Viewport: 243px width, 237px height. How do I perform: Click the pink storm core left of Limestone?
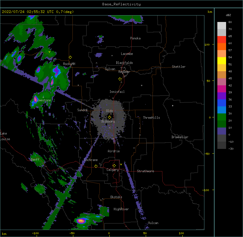(x=36, y=99)
